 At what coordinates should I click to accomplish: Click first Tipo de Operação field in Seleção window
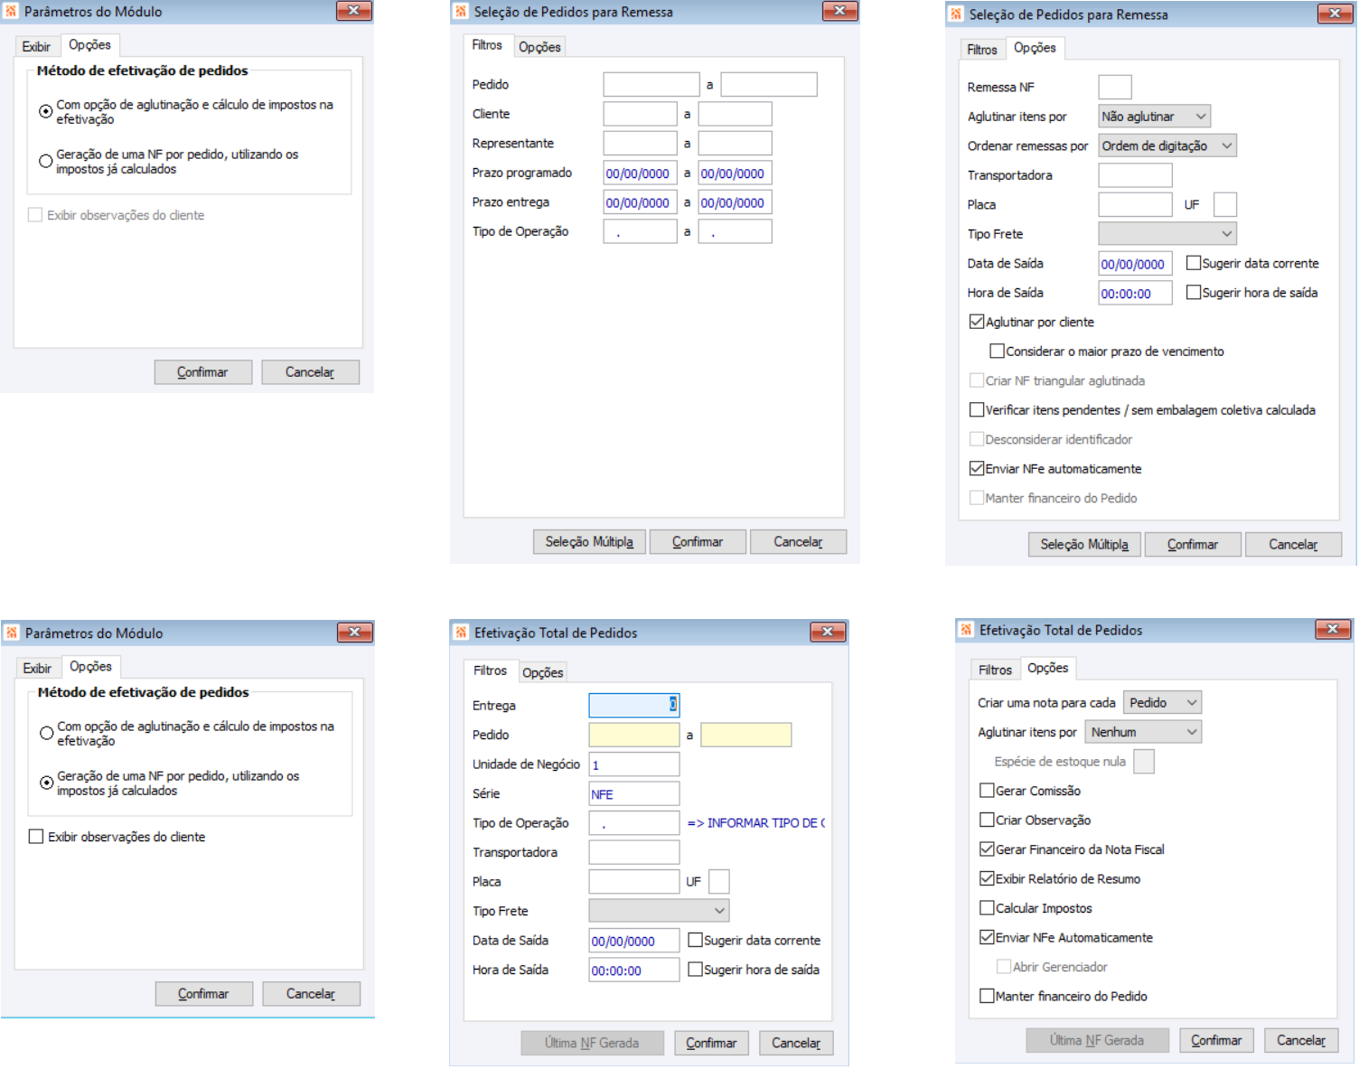pos(640,232)
